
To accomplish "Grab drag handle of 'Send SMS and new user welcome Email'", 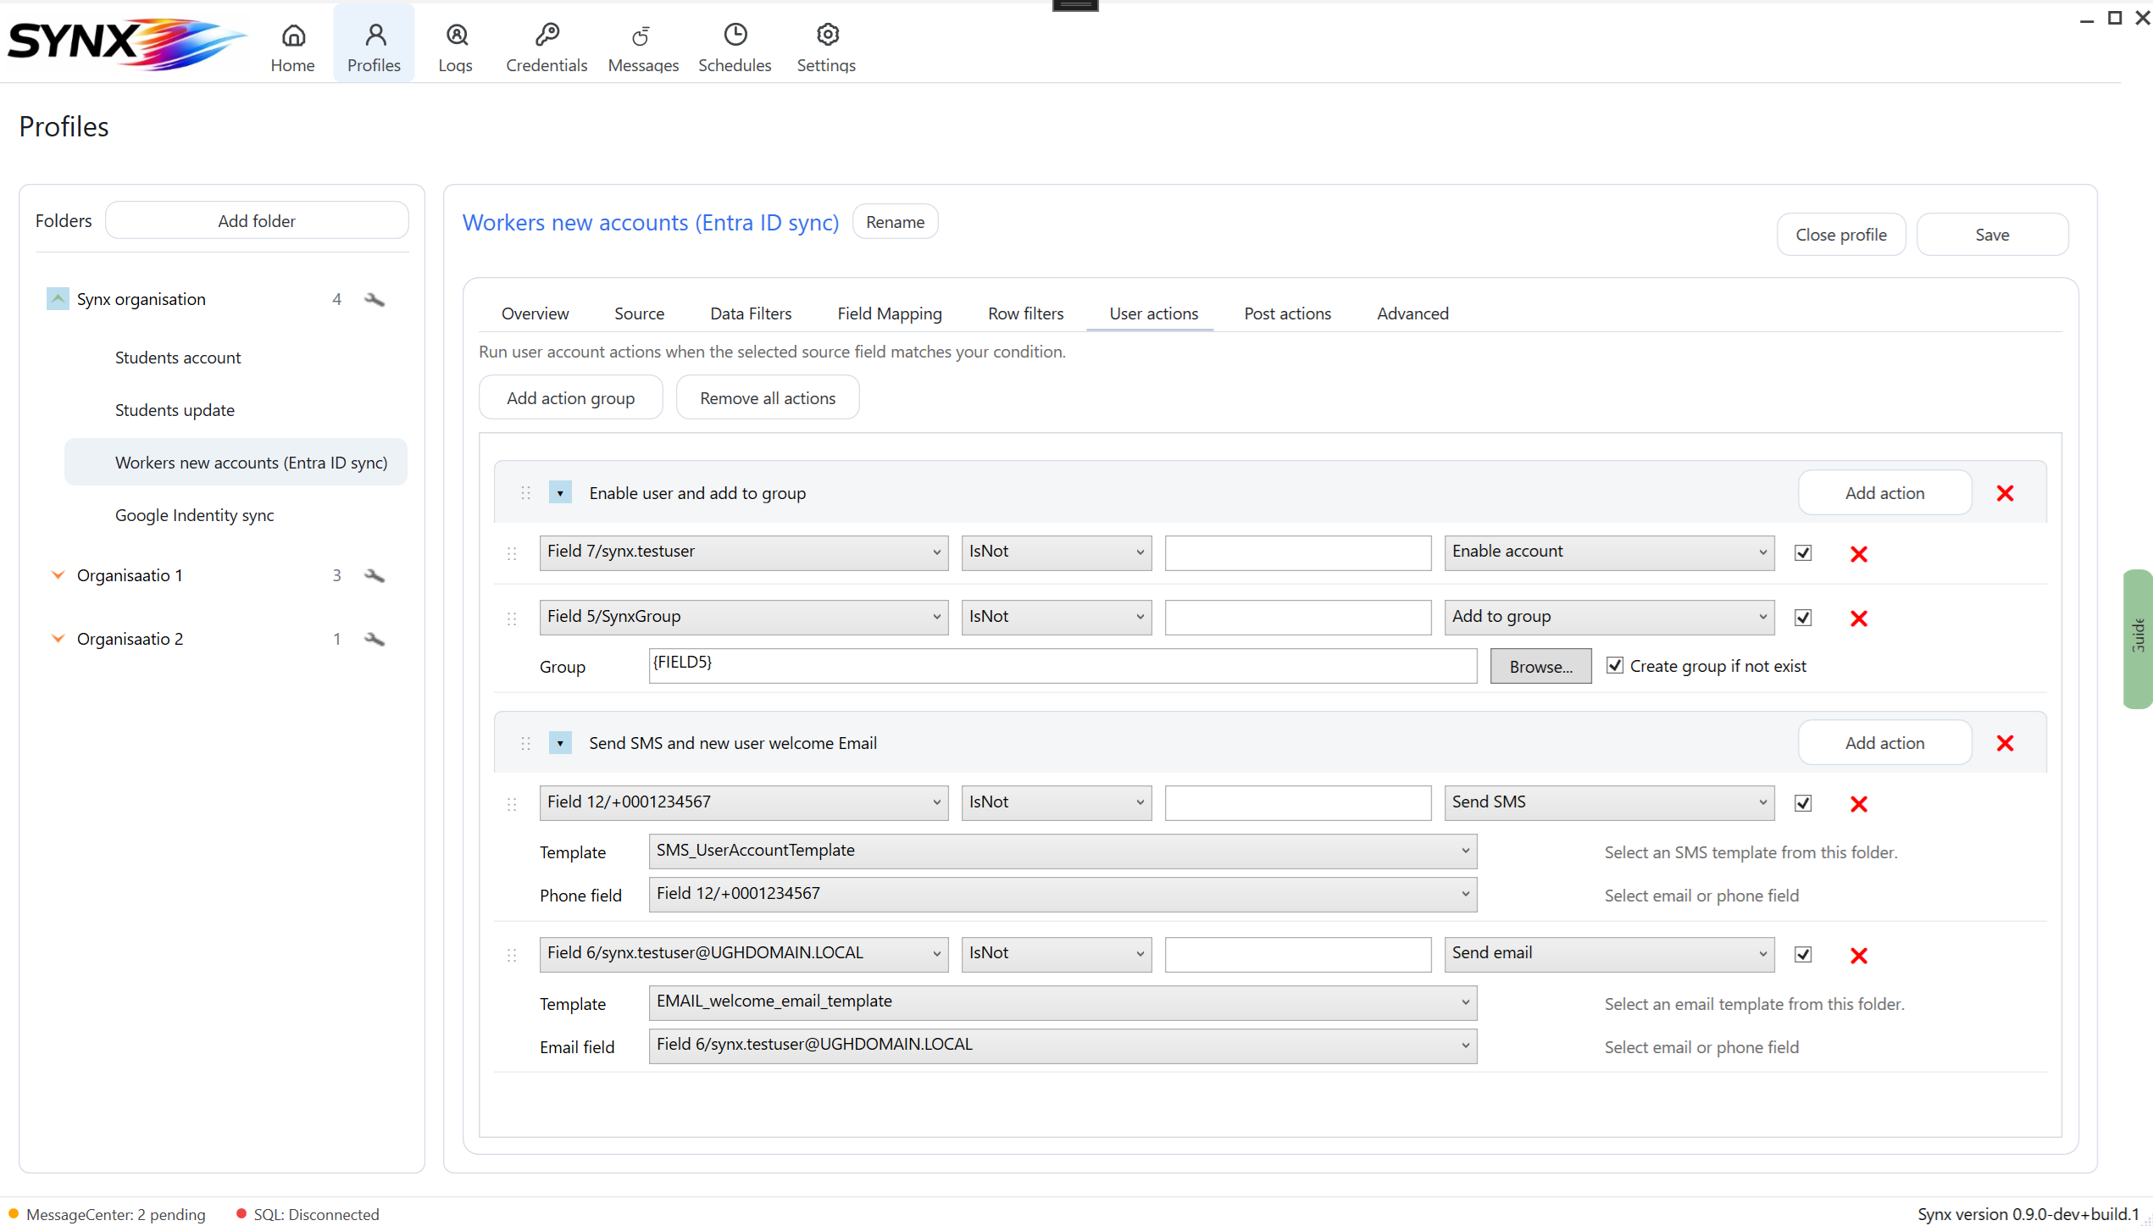I will click(x=525, y=743).
